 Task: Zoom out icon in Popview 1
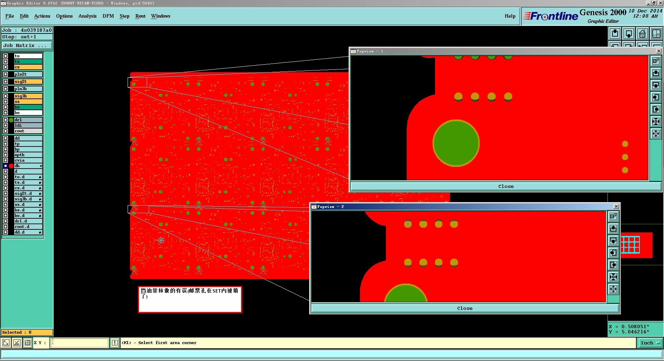[656, 134]
